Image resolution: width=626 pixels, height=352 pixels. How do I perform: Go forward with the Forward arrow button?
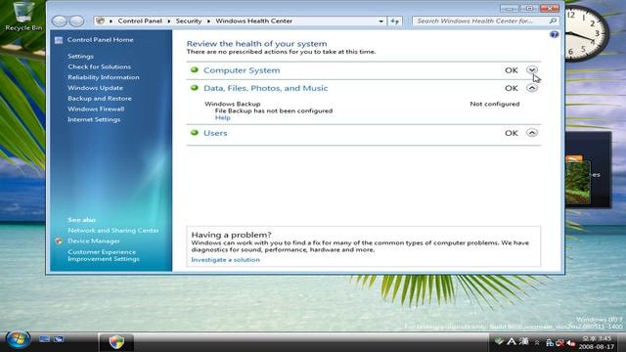[76, 21]
